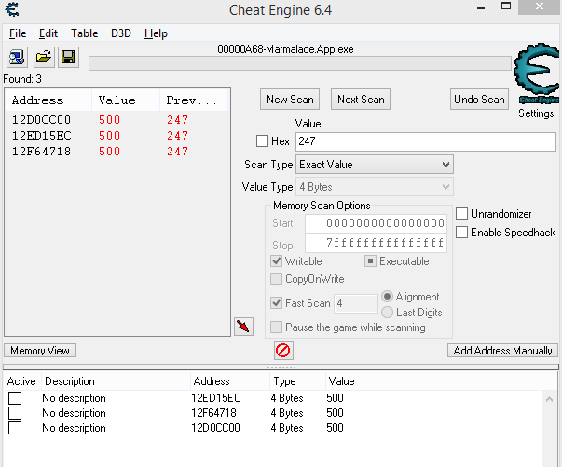Activate the 12D0CC00 entry checkbox in address table
Screen dimensions: 562x467
(x=15, y=428)
